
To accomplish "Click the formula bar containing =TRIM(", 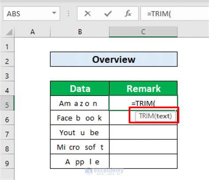I will pyautogui.click(x=175, y=14).
